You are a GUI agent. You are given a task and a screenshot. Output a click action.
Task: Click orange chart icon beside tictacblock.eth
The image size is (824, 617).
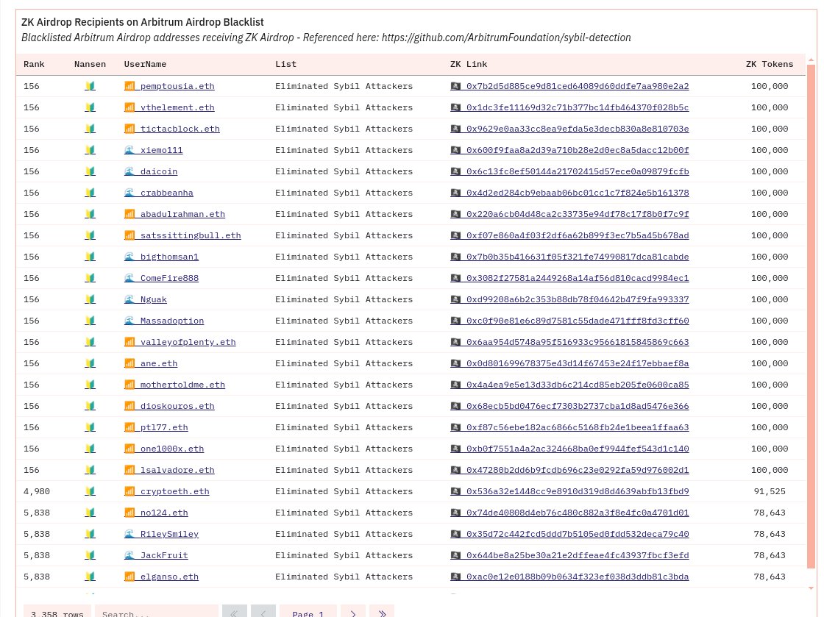pos(129,129)
